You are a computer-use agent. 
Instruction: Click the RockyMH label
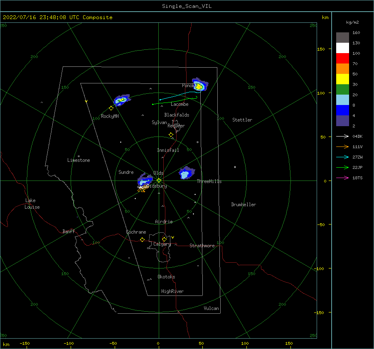[110, 116]
